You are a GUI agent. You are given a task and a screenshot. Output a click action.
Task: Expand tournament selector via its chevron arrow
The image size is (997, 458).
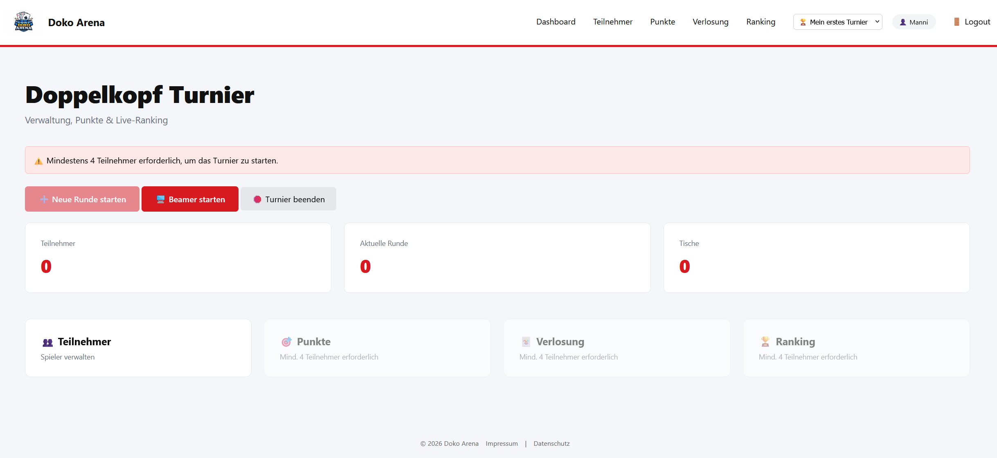point(877,22)
